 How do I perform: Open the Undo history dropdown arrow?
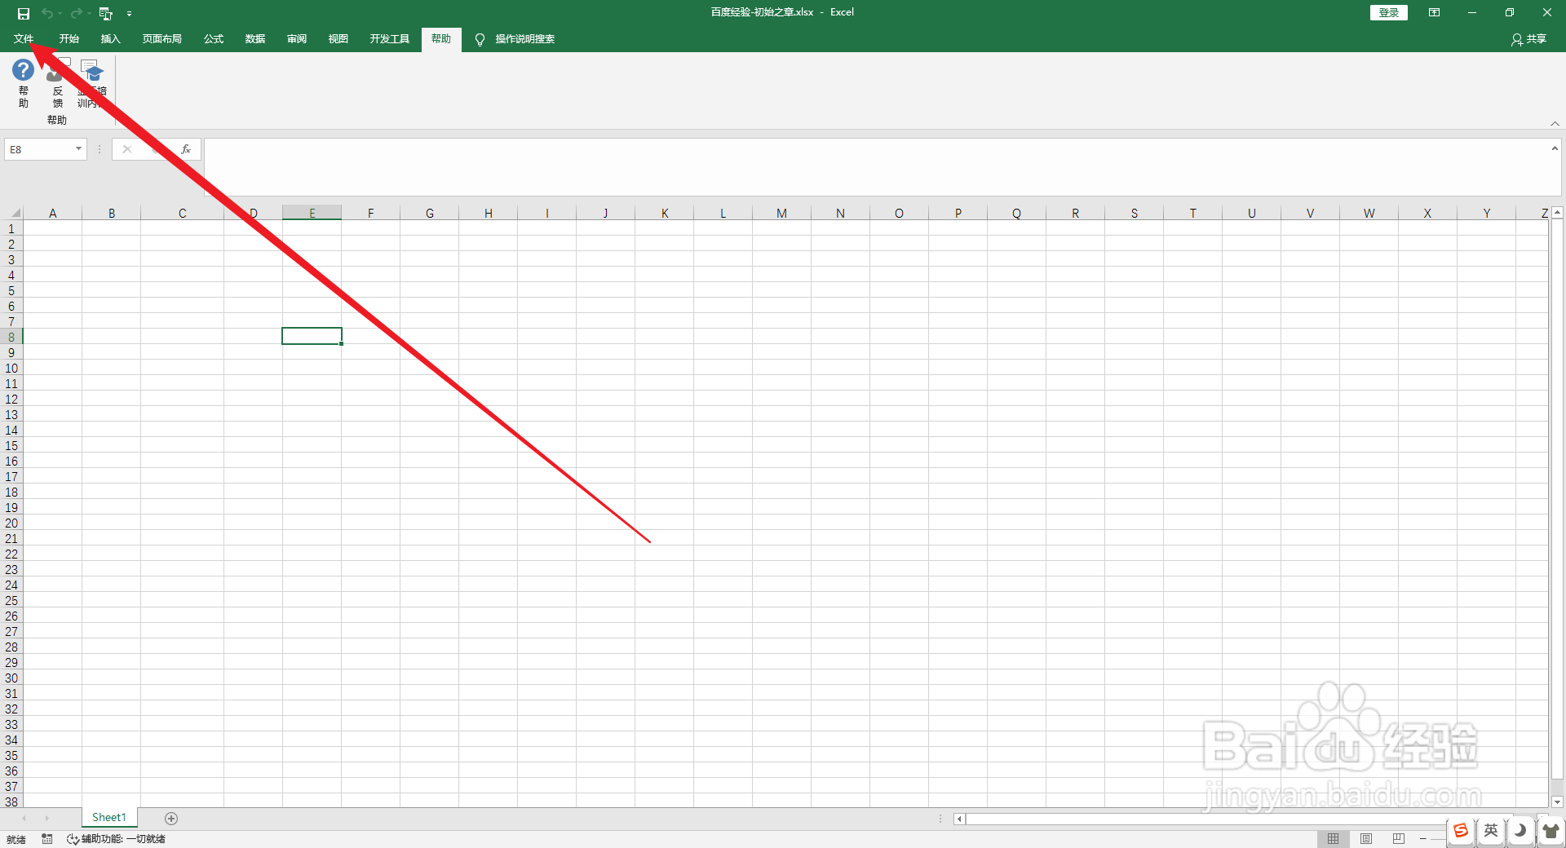point(60,13)
